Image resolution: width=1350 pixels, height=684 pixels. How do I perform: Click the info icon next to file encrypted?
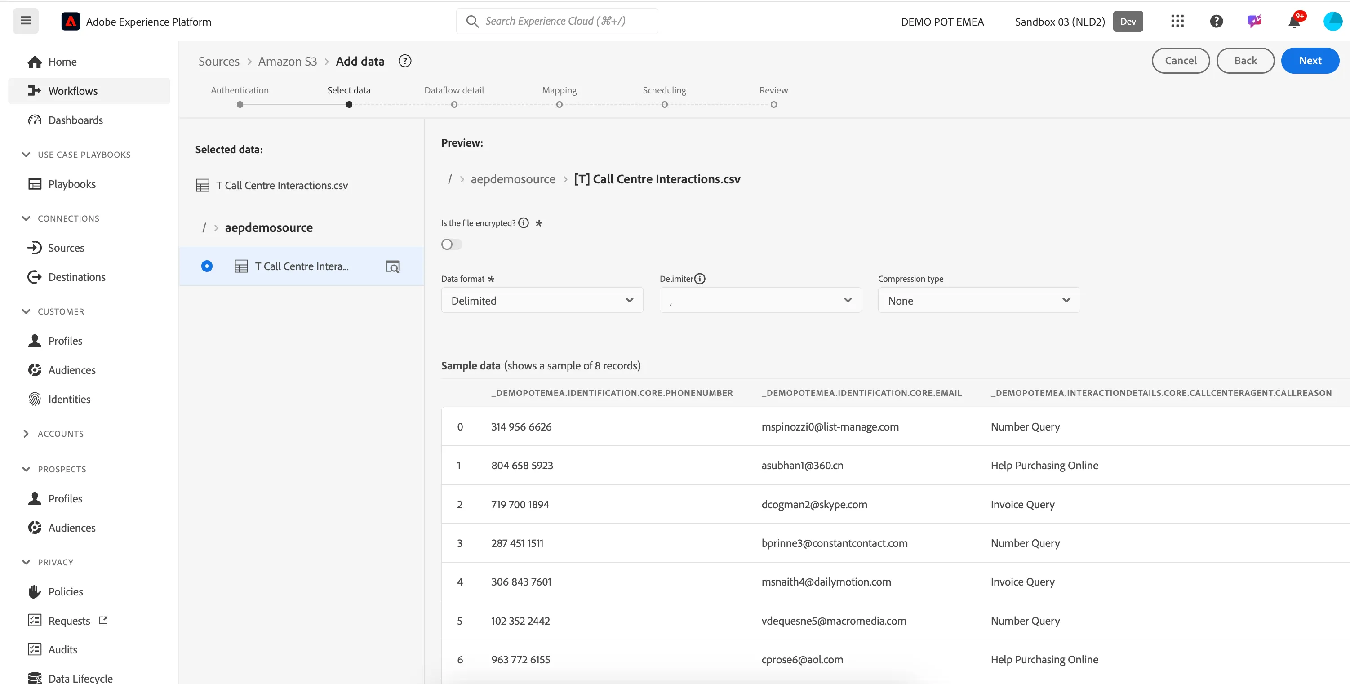tap(524, 223)
